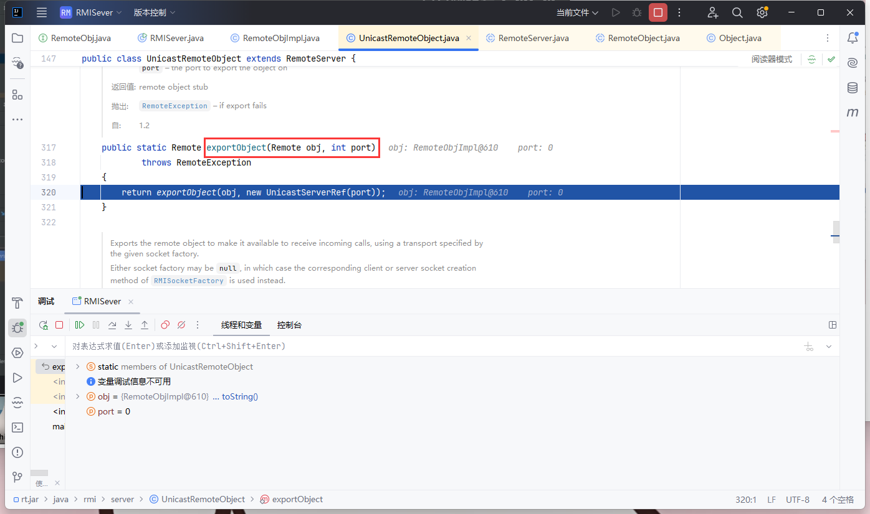Open the 当前文件 run configuration dropdown

577,12
